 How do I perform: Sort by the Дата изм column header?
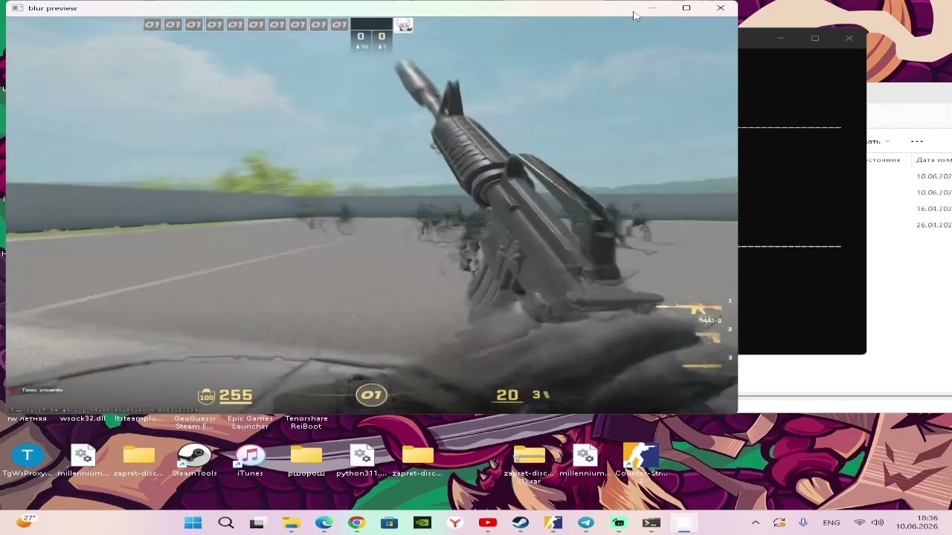click(933, 160)
